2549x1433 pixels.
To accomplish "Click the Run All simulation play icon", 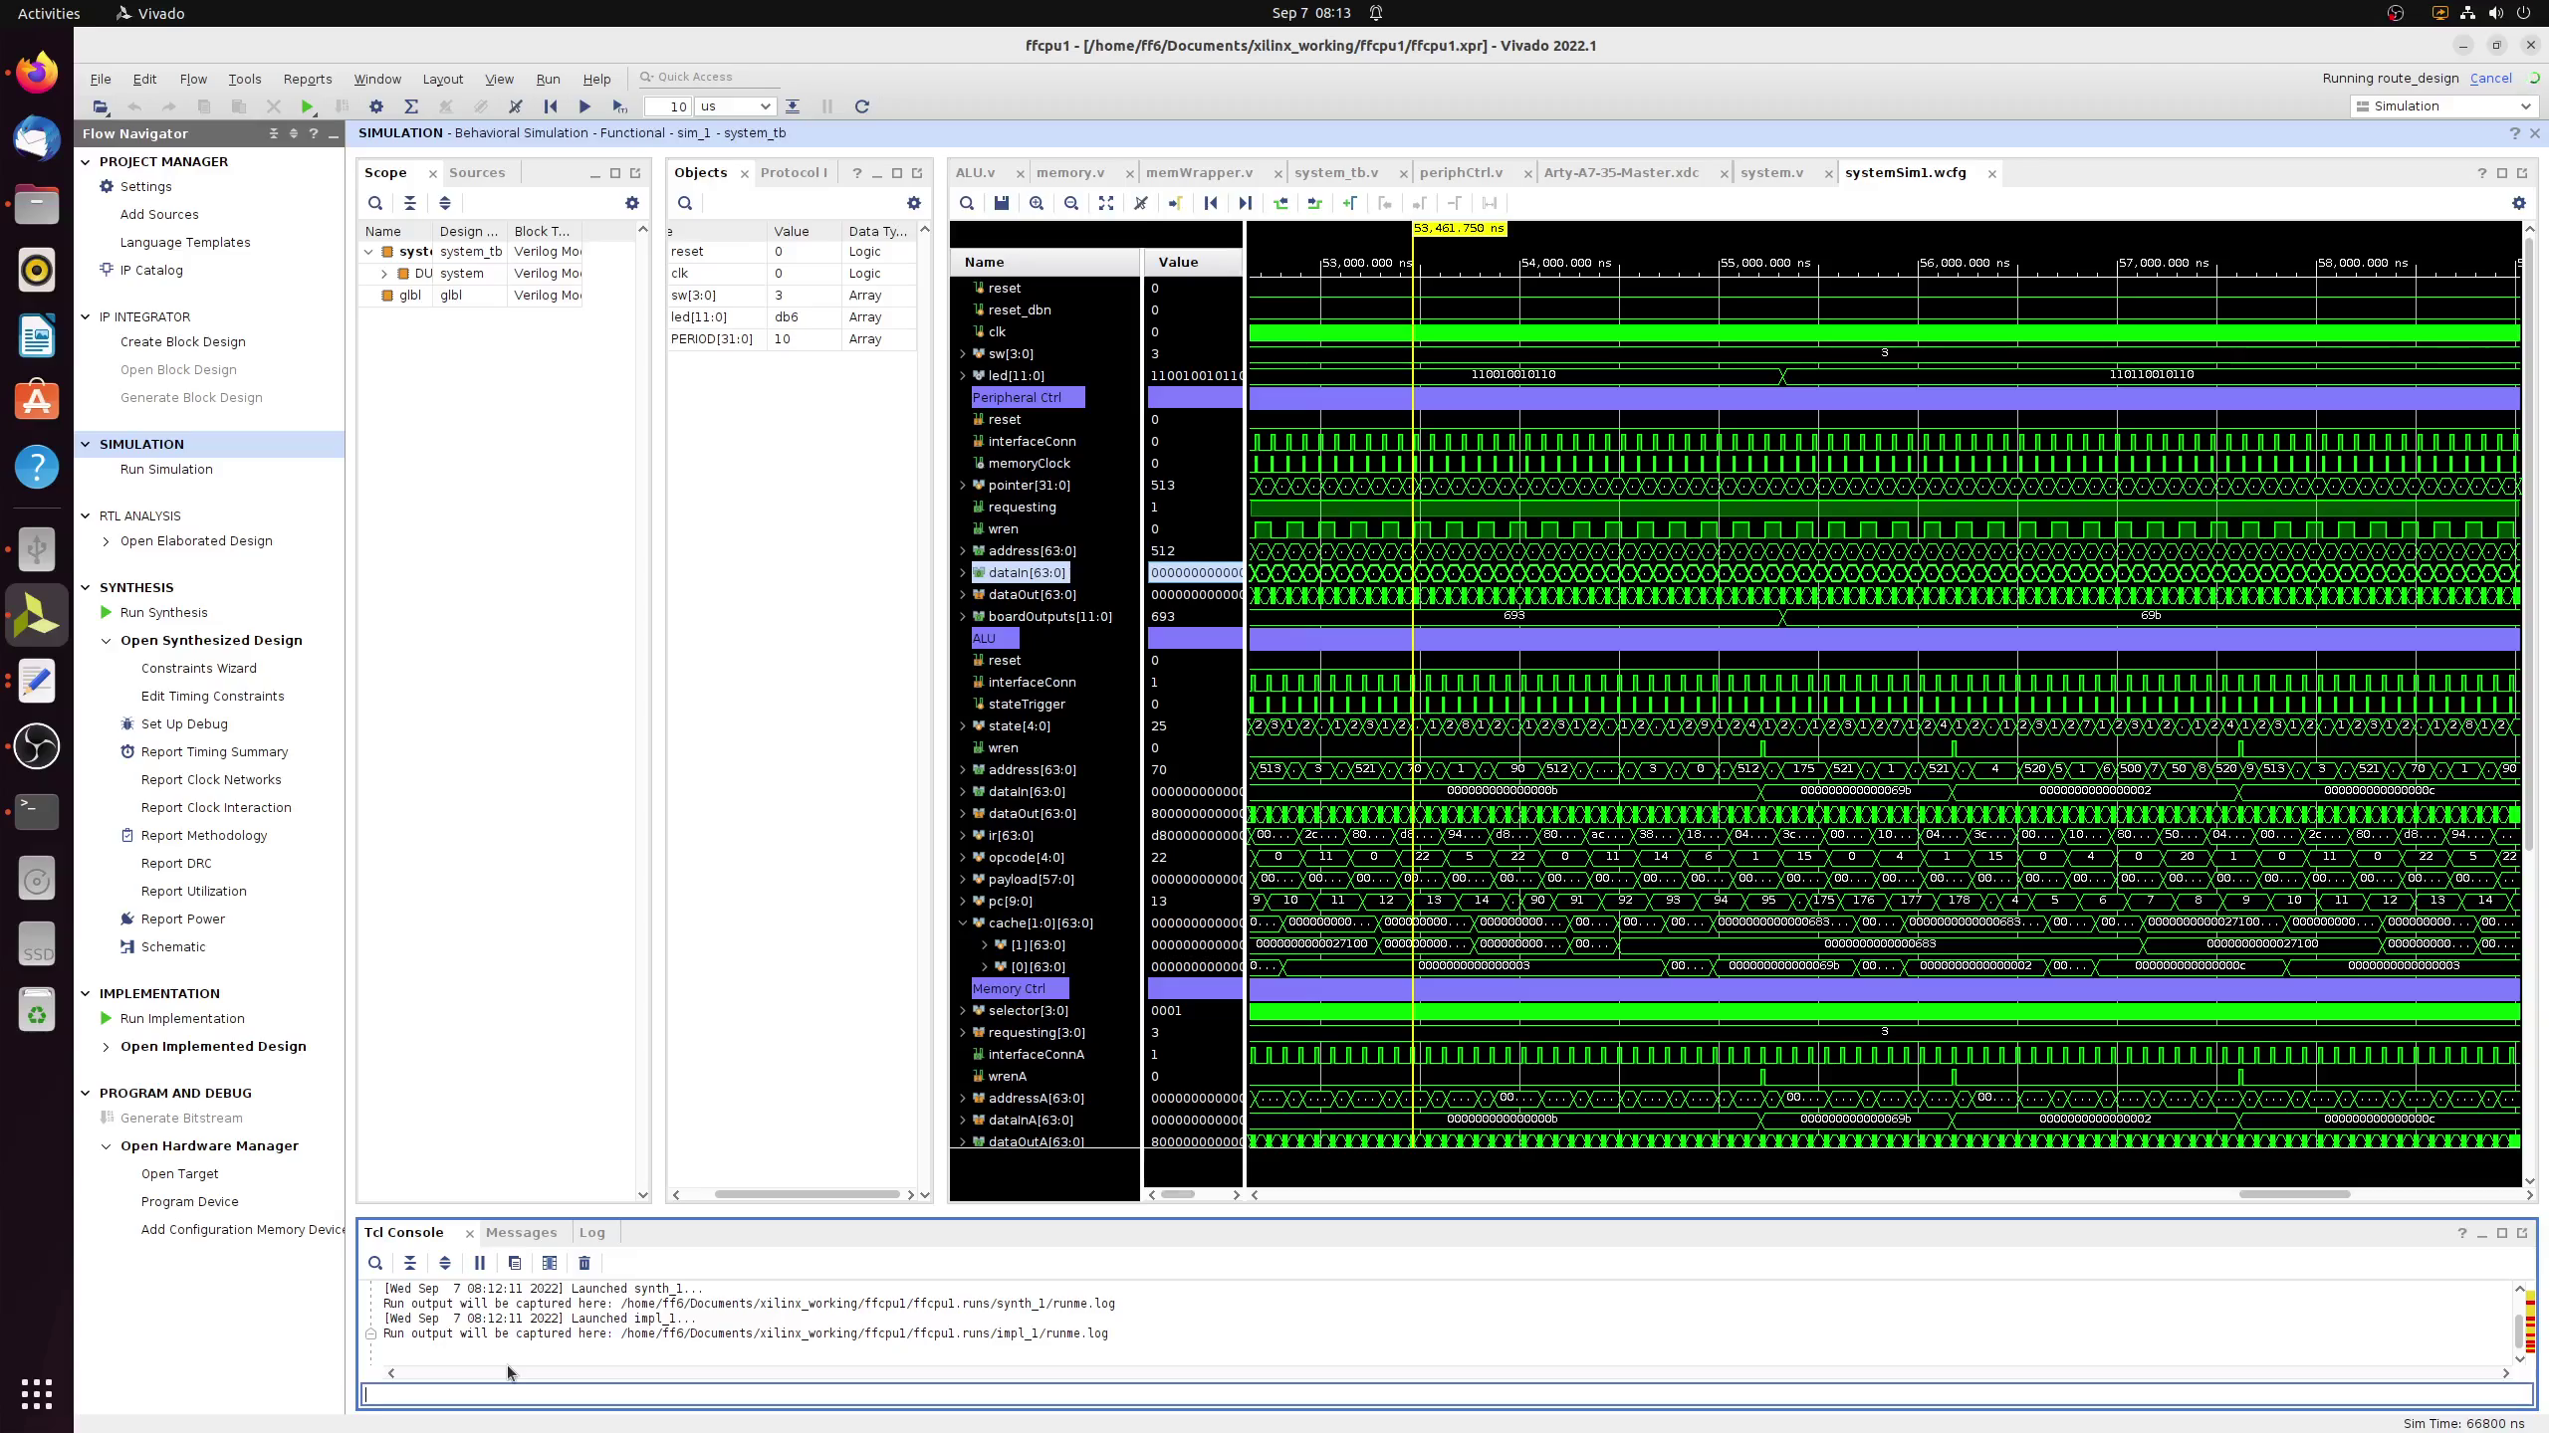I will tap(584, 106).
